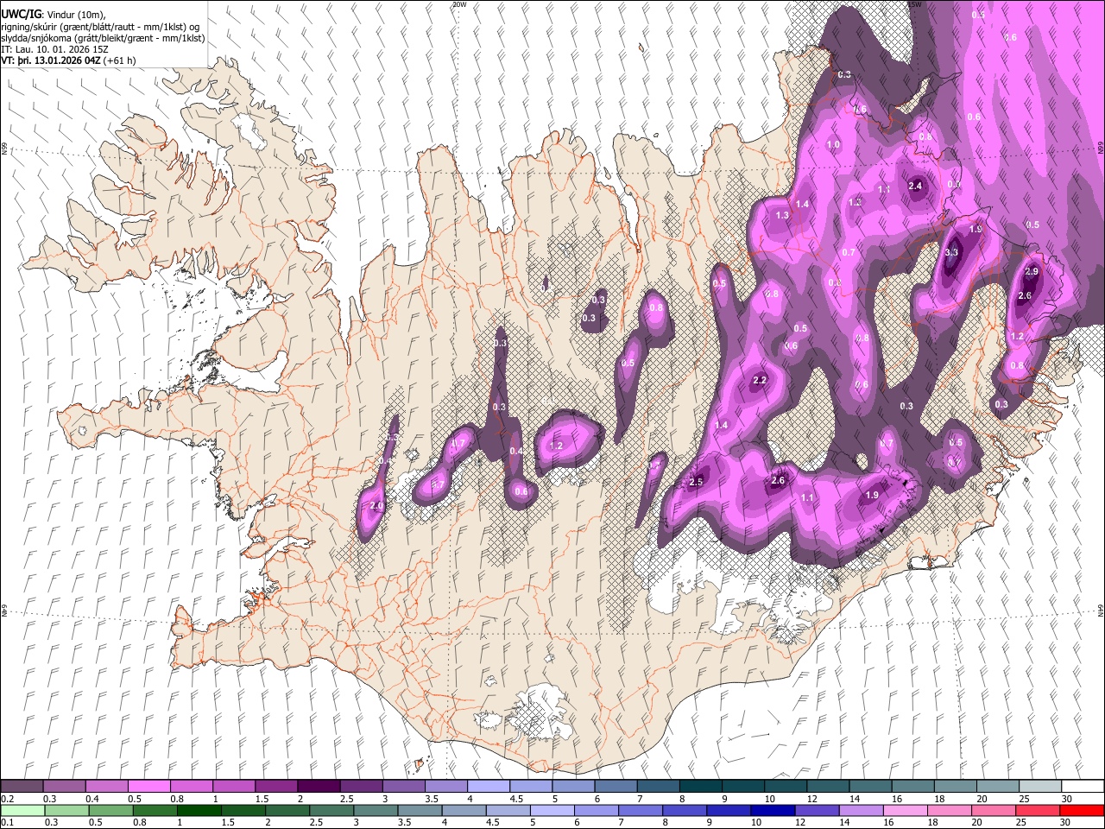Click the 1.0 snowfall value in the northeast
The height and width of the screenshot is (829, 1105).
click(x=833, y=145)
